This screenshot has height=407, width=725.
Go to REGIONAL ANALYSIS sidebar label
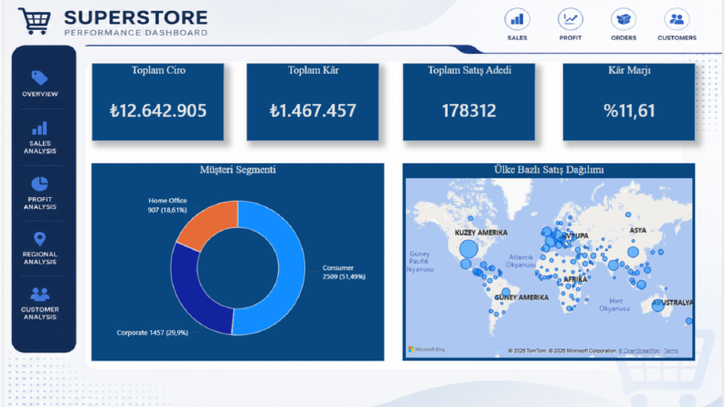40,258
